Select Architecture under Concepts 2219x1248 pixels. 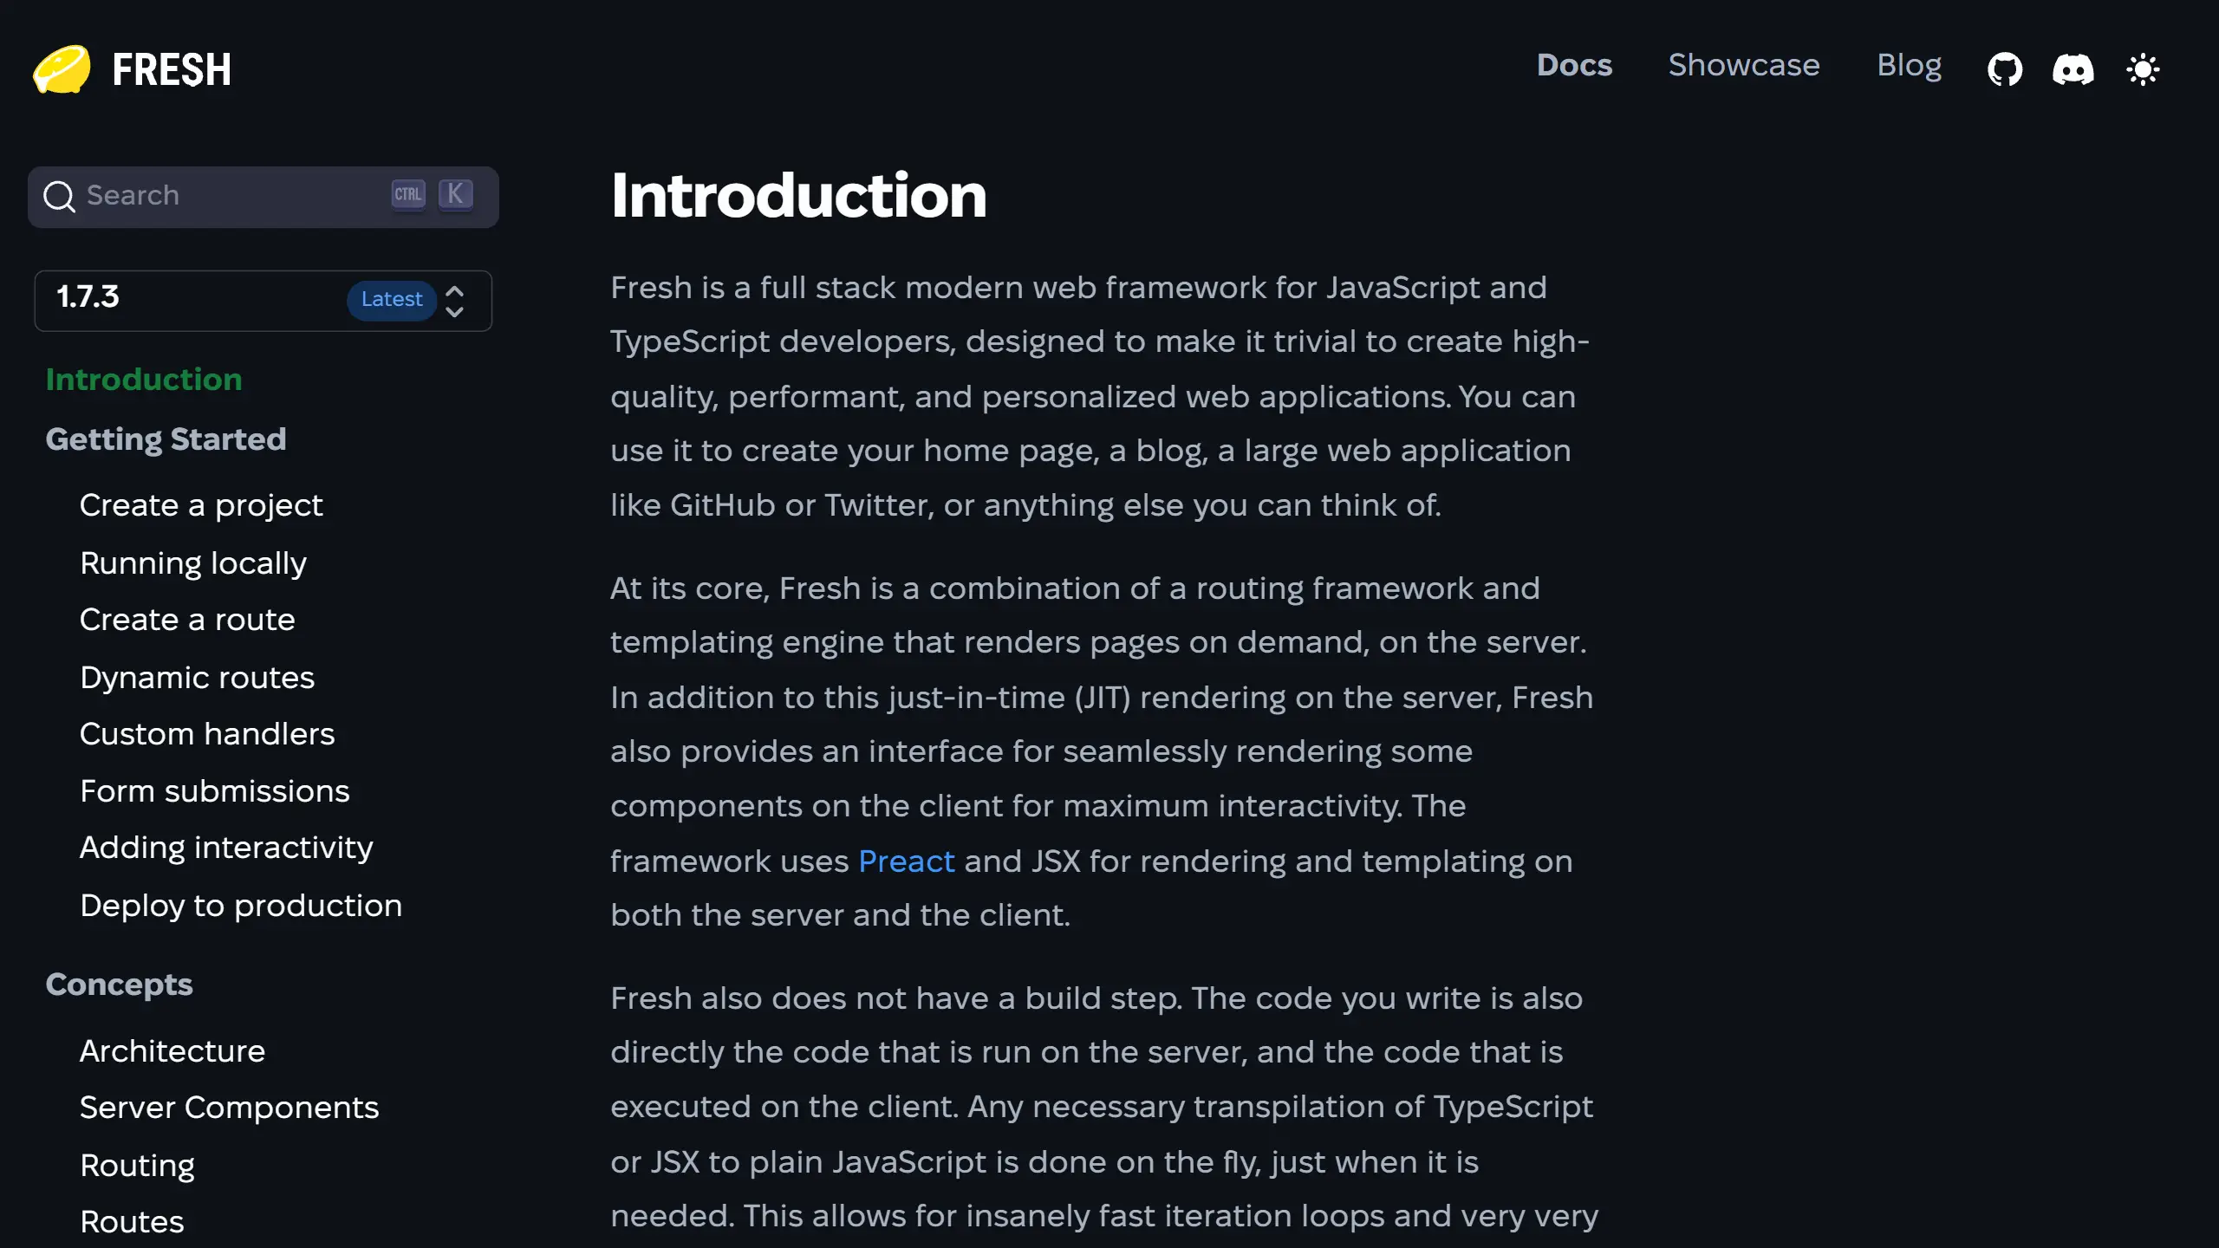172,1050
